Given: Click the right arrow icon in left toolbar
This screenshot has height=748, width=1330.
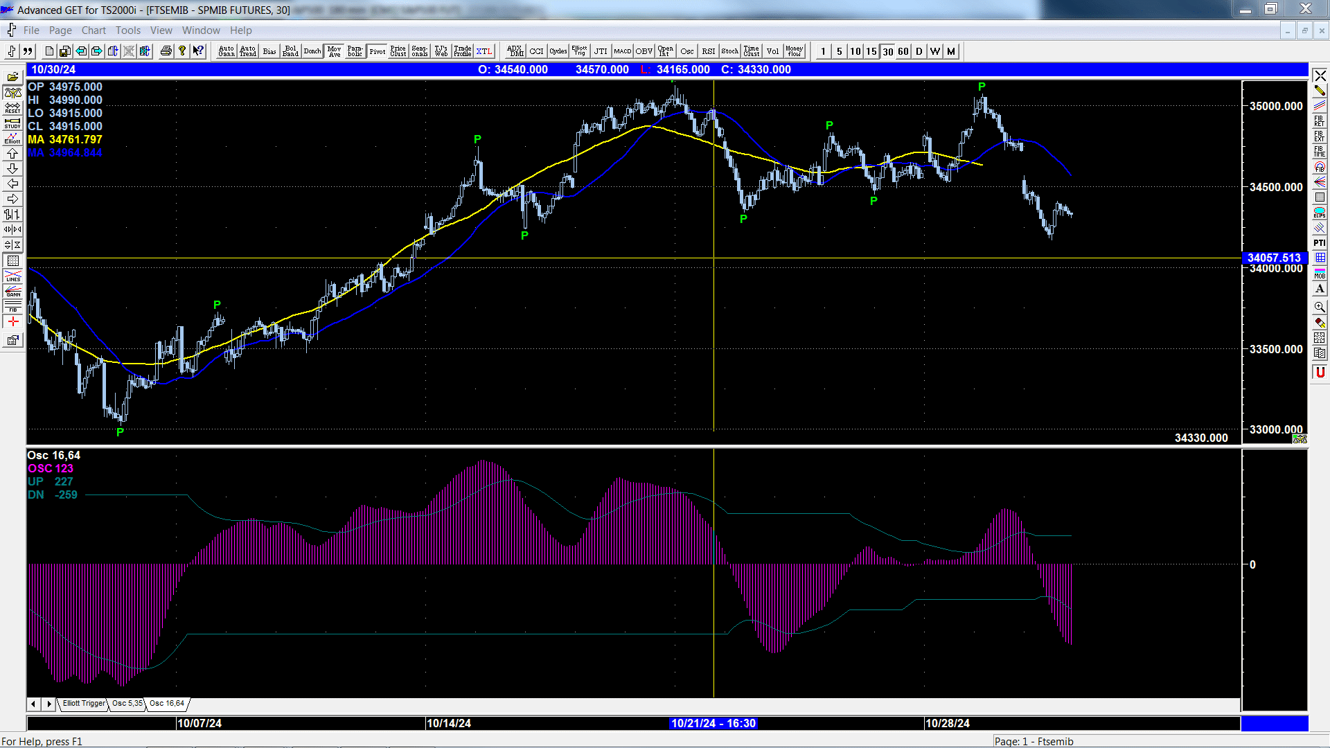Looking at the screenshot, I should (x=12, y=199).
